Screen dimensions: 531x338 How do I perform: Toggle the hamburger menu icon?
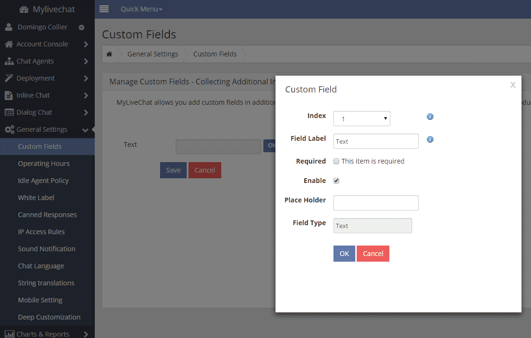[x=104, y=9]
